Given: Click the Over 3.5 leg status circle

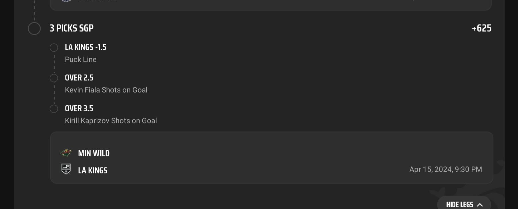Looking at the screenshot, I should tap(54, 109).
